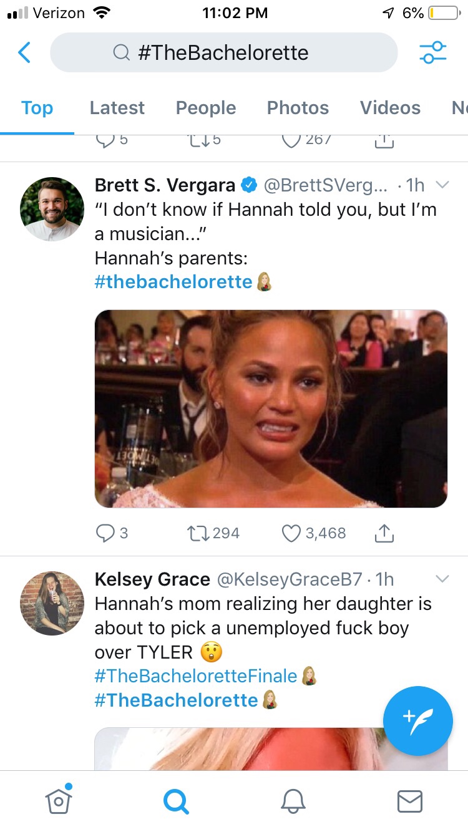Compose a new tweet
468x832 pixels.
(417, 721)
